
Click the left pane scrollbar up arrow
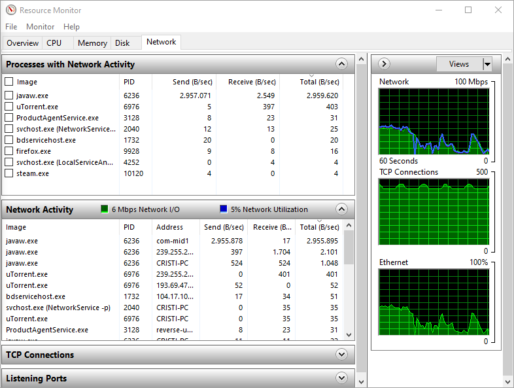pyautogui.click(x=361, y=59)
